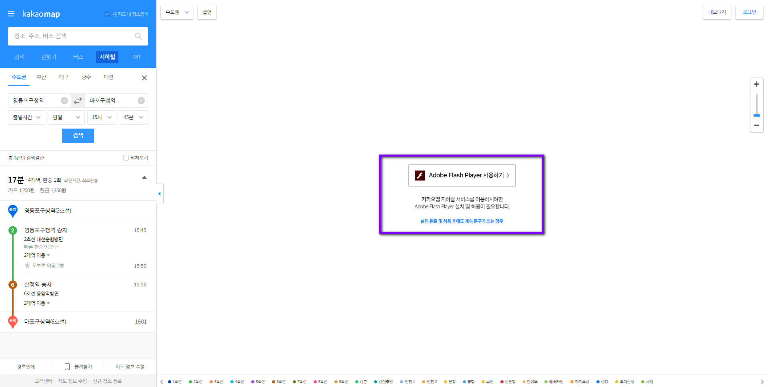The height and width of the screenshot is (387, 768).
Task: Select 에버라인 in the line legend
Action: tap(554, 382)
